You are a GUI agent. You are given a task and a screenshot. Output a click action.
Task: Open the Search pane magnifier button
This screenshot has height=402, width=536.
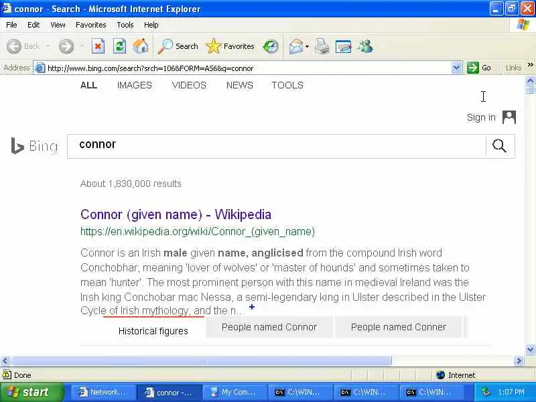click(178, 46)
